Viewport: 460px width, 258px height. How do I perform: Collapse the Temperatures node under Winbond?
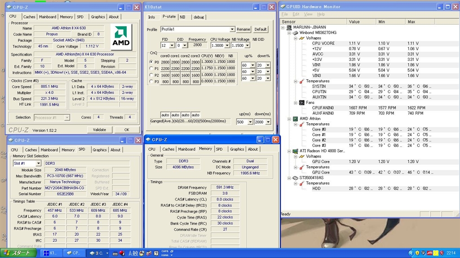(296, 81)
